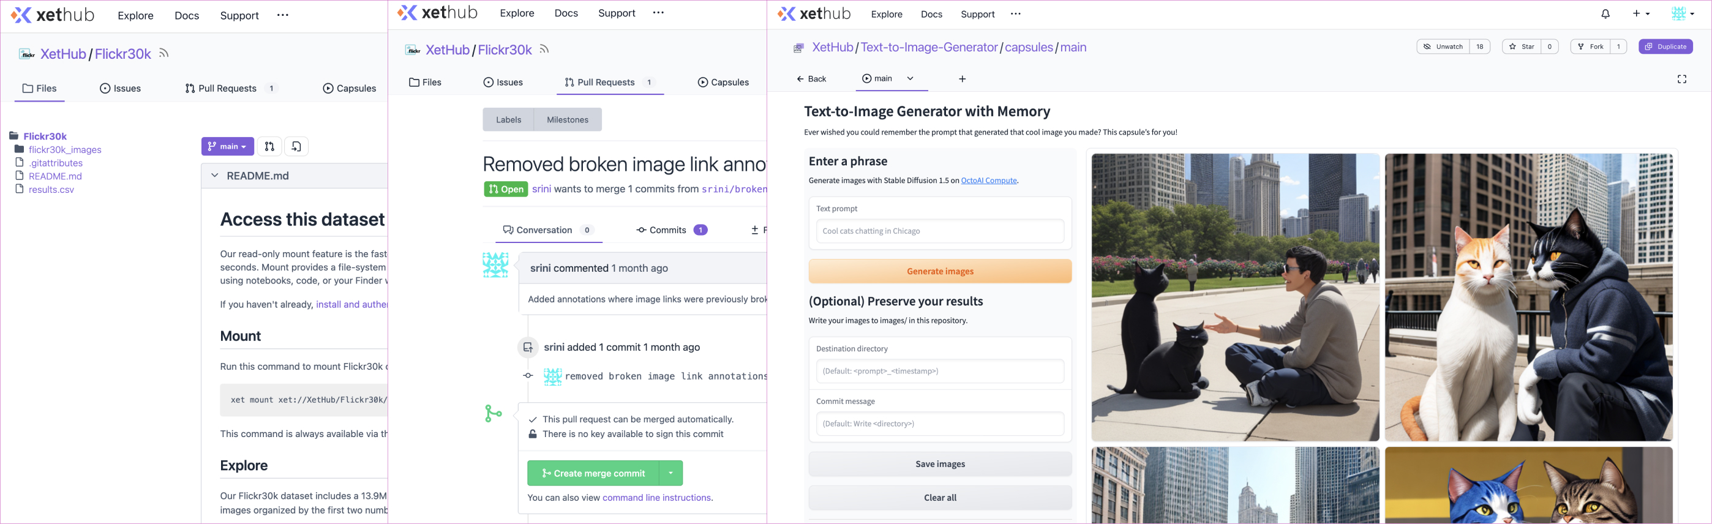Open the more options ellipsis in the right panel header
Screen dimensions: 1712x524
click(x=1015, y=14)
